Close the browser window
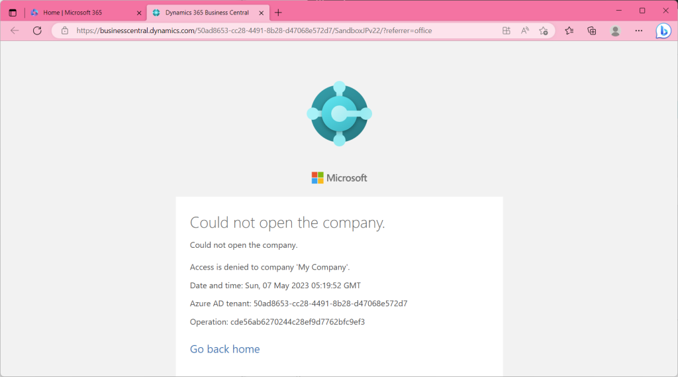 [x=666, y=11]
